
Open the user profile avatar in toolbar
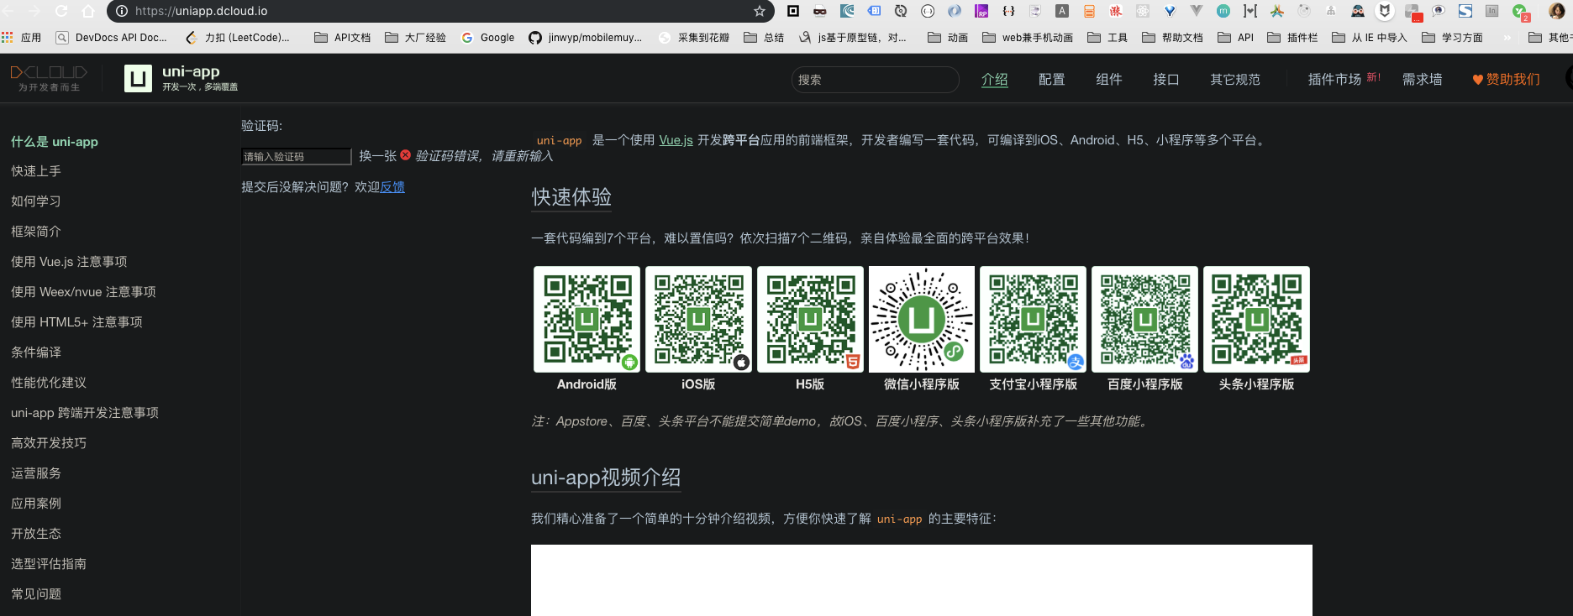pos(1557,11)
